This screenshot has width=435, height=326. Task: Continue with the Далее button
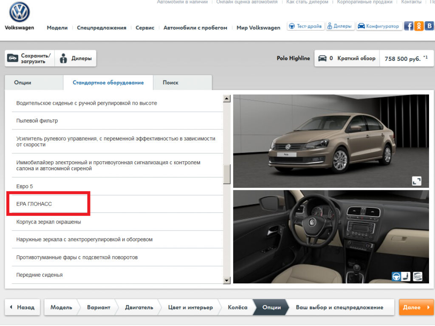point(416,307)
